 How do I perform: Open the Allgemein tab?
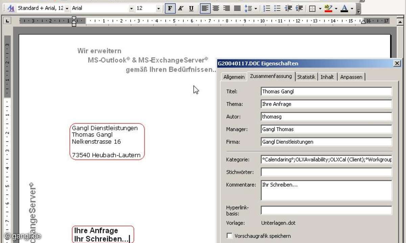click(234, 77)
